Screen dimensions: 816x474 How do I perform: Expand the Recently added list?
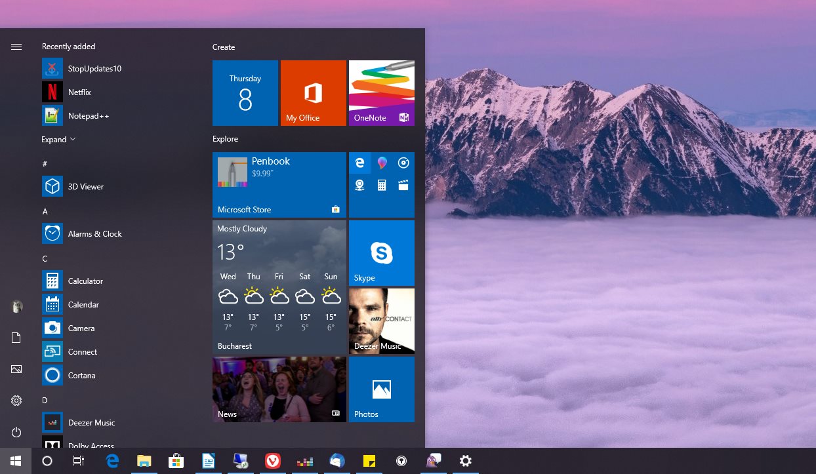58,140
